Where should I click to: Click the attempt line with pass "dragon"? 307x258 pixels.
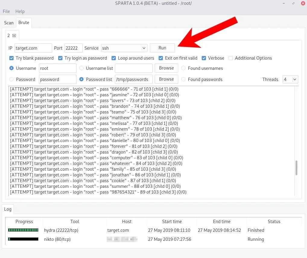(x=94, y=152)
